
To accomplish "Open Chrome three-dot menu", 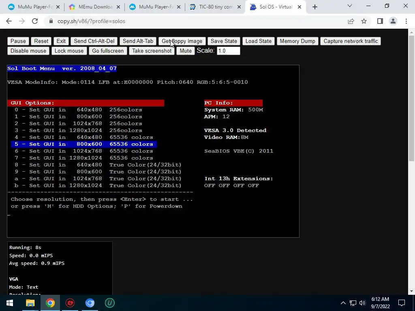I will tap(406, 21).
